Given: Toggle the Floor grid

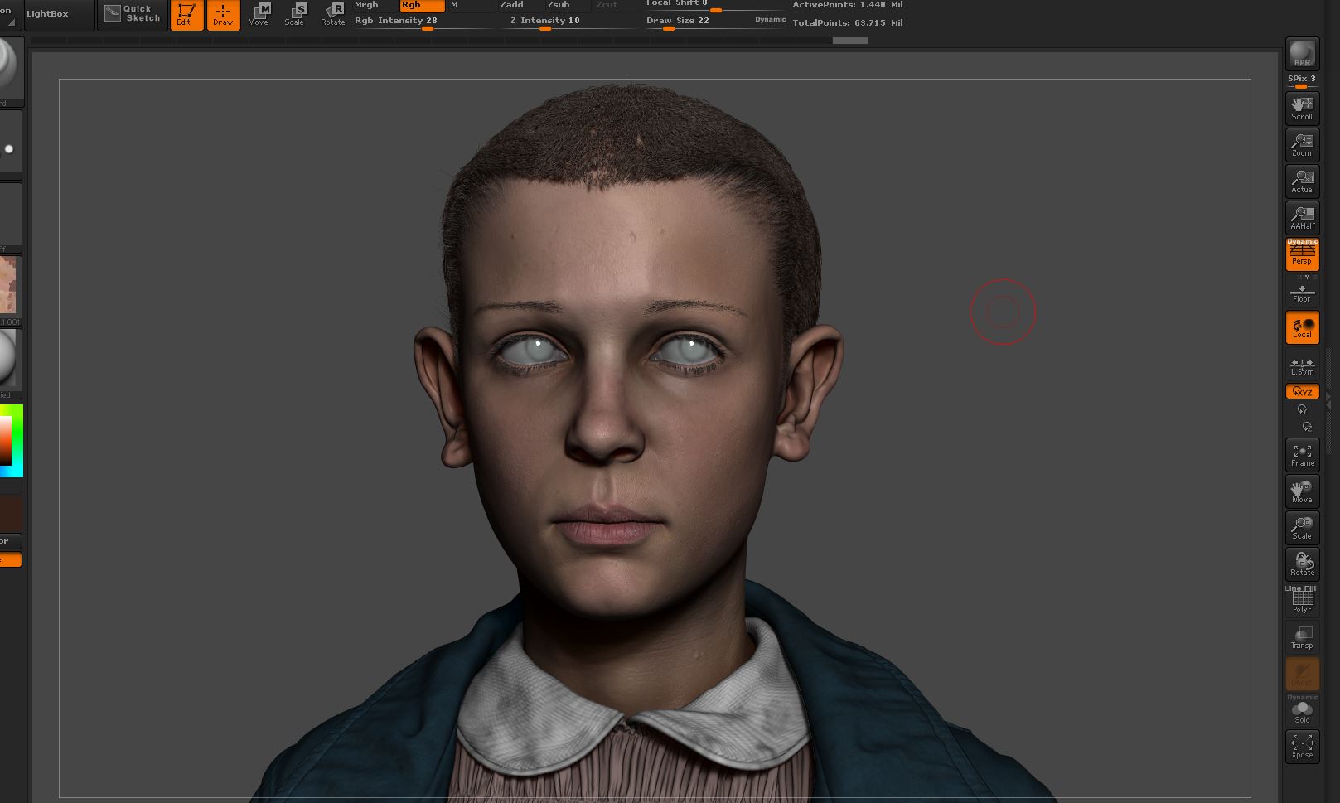Looking at the screenshot, I should [x=1302, y=292].
